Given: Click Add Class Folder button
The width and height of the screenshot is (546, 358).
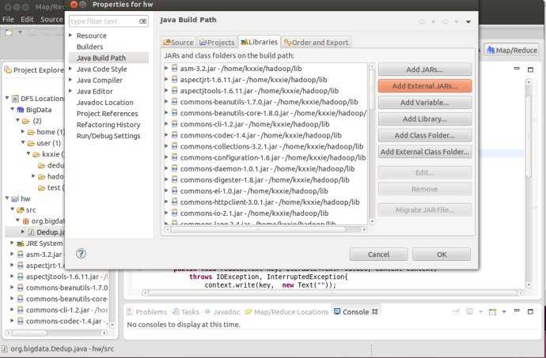Looking at the screenshot, I should (425, 135).
